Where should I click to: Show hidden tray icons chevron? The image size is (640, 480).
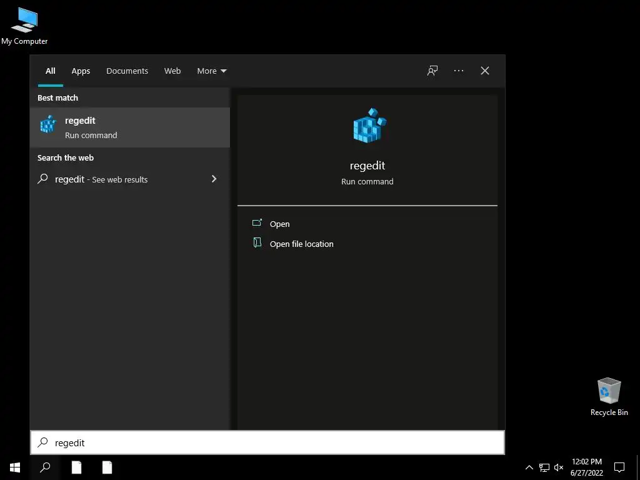(529, 467)
